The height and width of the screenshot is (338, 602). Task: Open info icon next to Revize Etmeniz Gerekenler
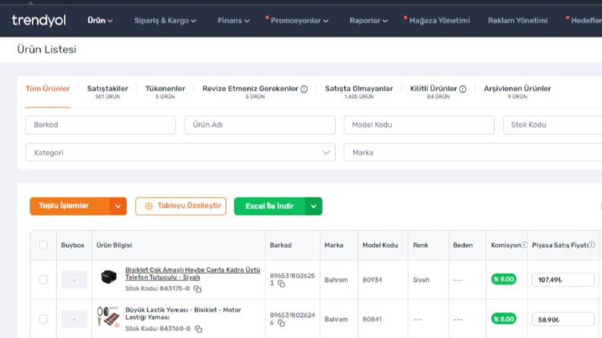[x=304, y=89]
